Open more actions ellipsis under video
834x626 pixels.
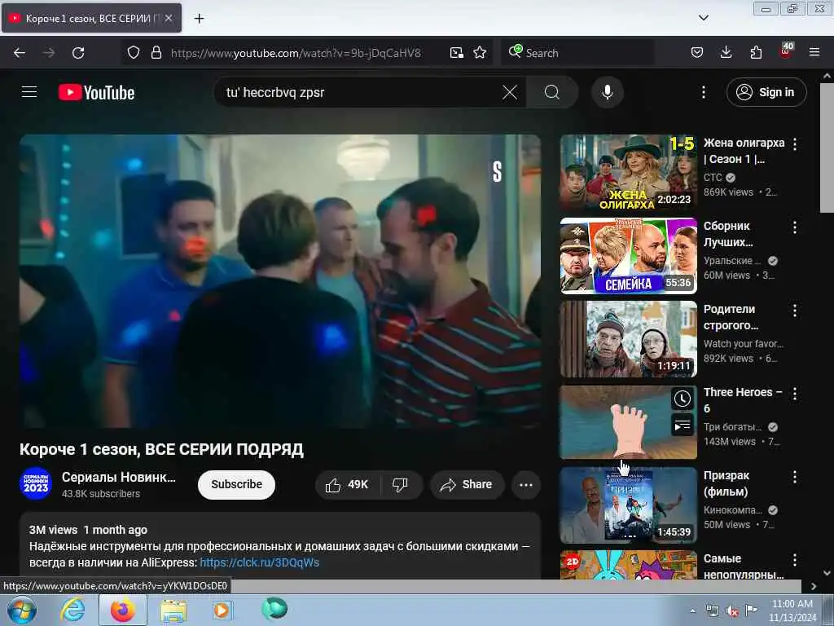525,484
